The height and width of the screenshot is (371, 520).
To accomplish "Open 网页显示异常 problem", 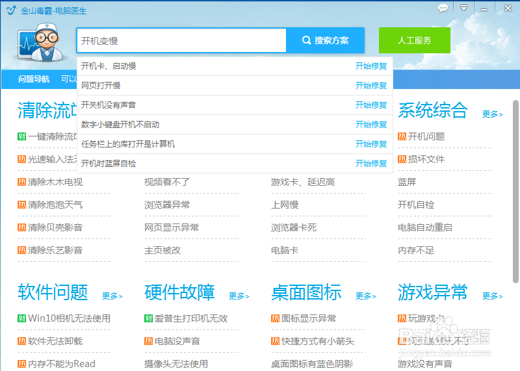I will click(172, 227).
